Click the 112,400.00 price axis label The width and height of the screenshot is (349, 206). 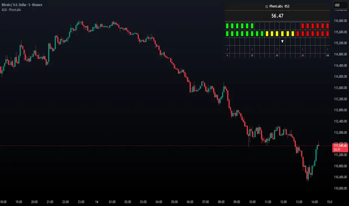tap(340, 121)
